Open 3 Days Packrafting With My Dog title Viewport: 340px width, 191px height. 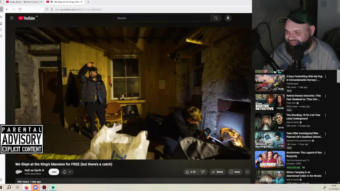pos(304,78)
